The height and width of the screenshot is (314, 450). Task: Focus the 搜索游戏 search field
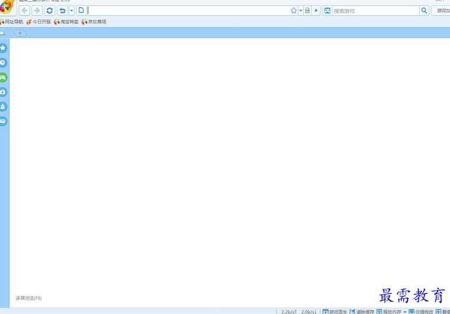[375, 11]
